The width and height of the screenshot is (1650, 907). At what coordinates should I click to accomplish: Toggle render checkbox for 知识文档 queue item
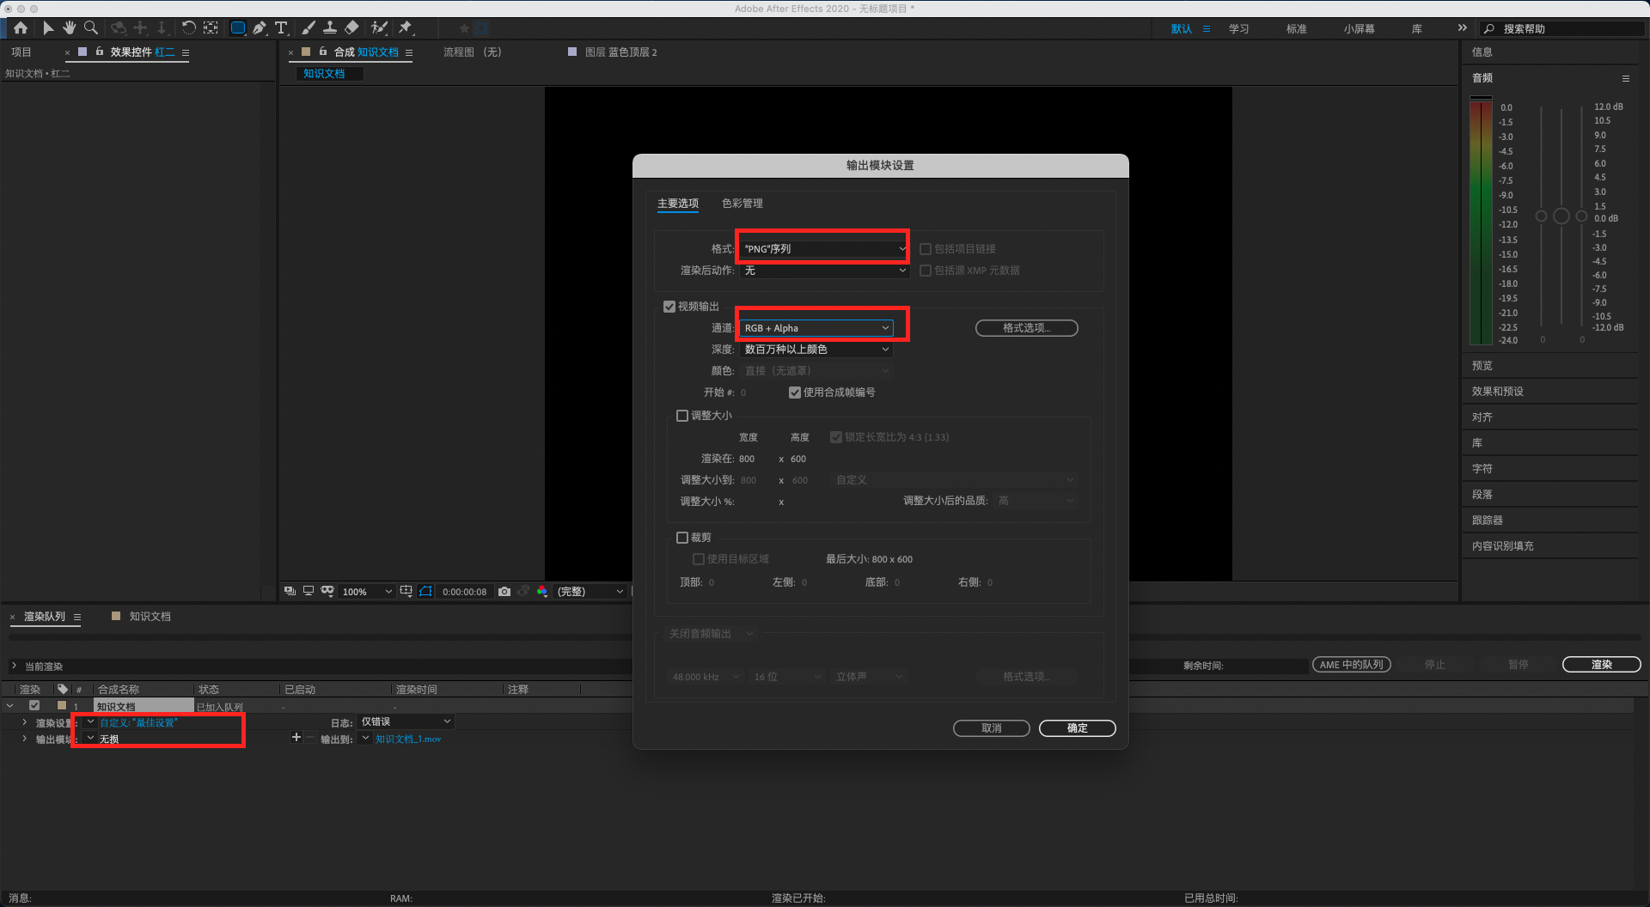click(34, 706)
